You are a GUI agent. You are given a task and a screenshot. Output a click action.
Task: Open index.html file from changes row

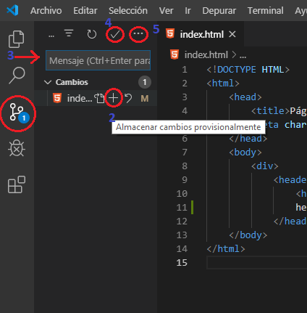pos(99,98)
